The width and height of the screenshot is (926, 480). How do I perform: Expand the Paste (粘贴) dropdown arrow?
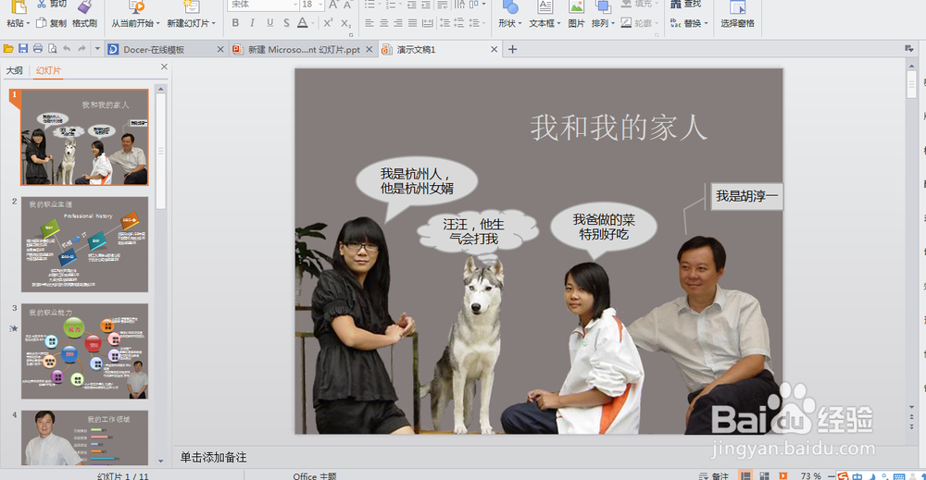pyautogui.click(x=28, y=24)
